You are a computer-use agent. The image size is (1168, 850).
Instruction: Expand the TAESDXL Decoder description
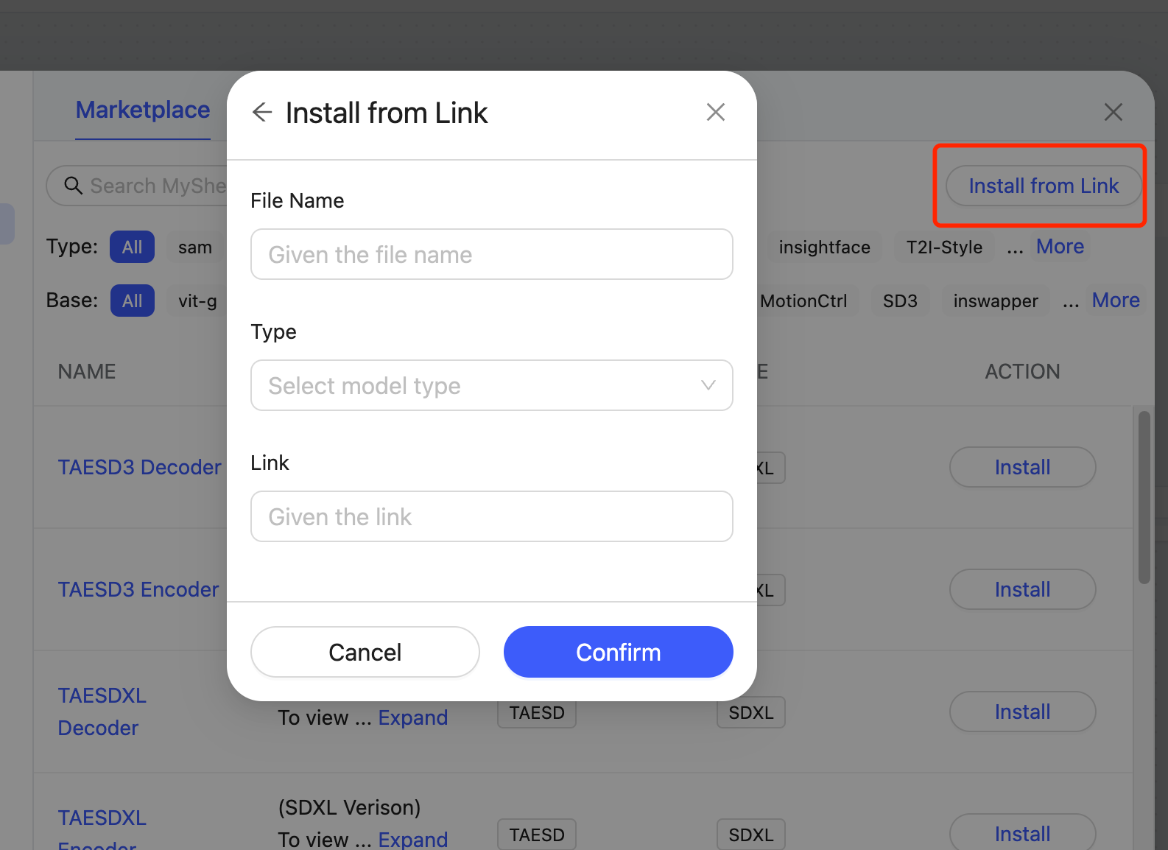click(412, 717)
